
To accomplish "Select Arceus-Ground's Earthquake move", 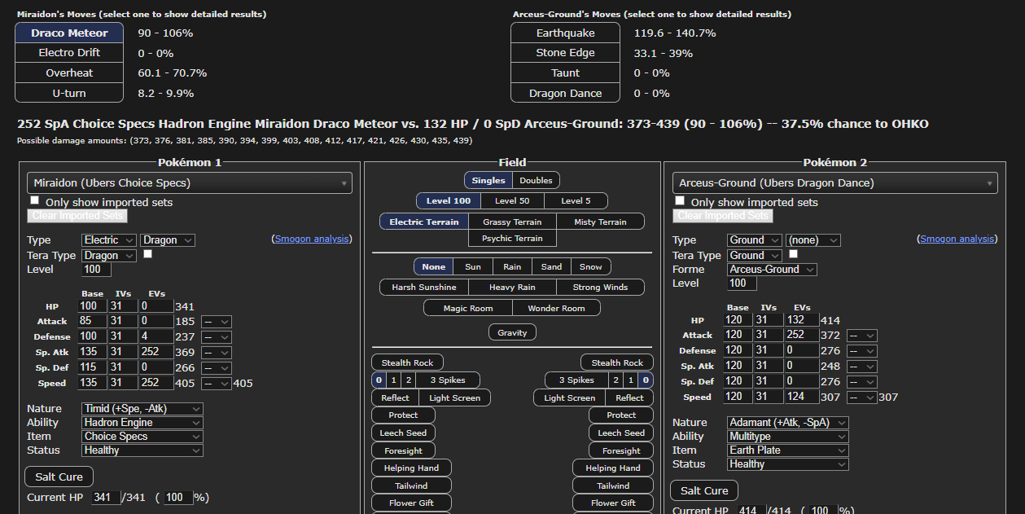I will tap(565, 33).
